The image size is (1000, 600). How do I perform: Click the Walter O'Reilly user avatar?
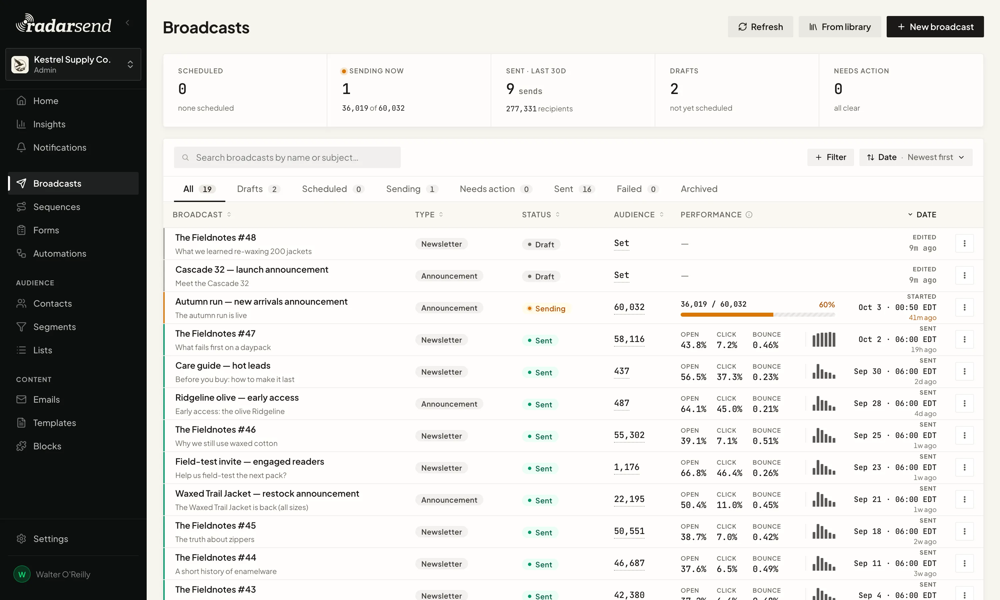point(22,574)
